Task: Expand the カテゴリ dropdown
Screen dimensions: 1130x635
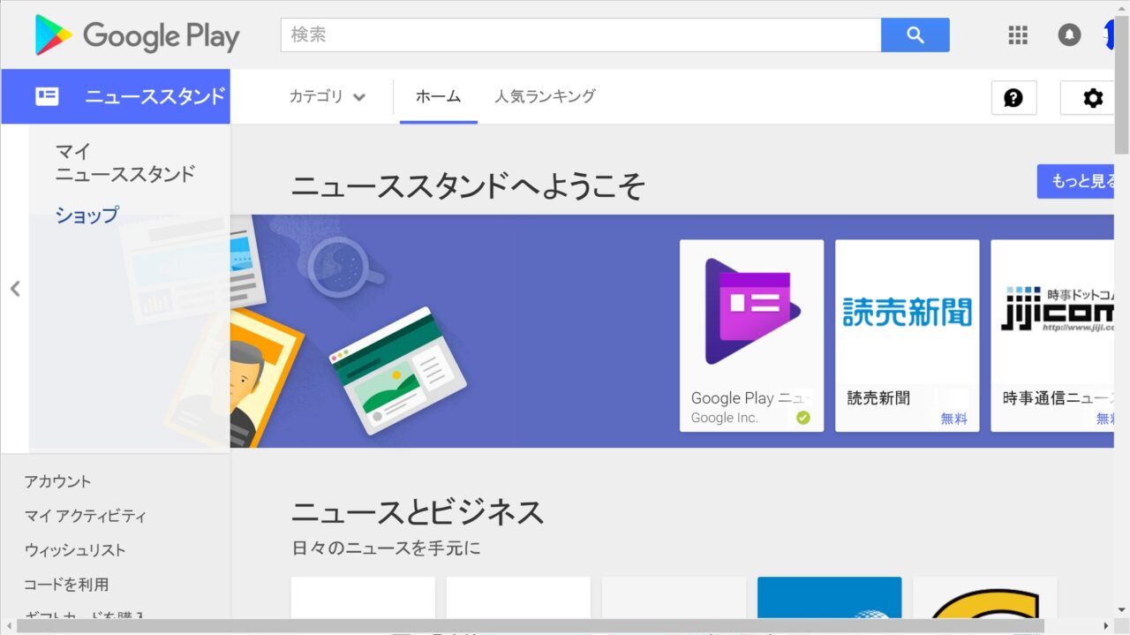Action: (328, 96)
